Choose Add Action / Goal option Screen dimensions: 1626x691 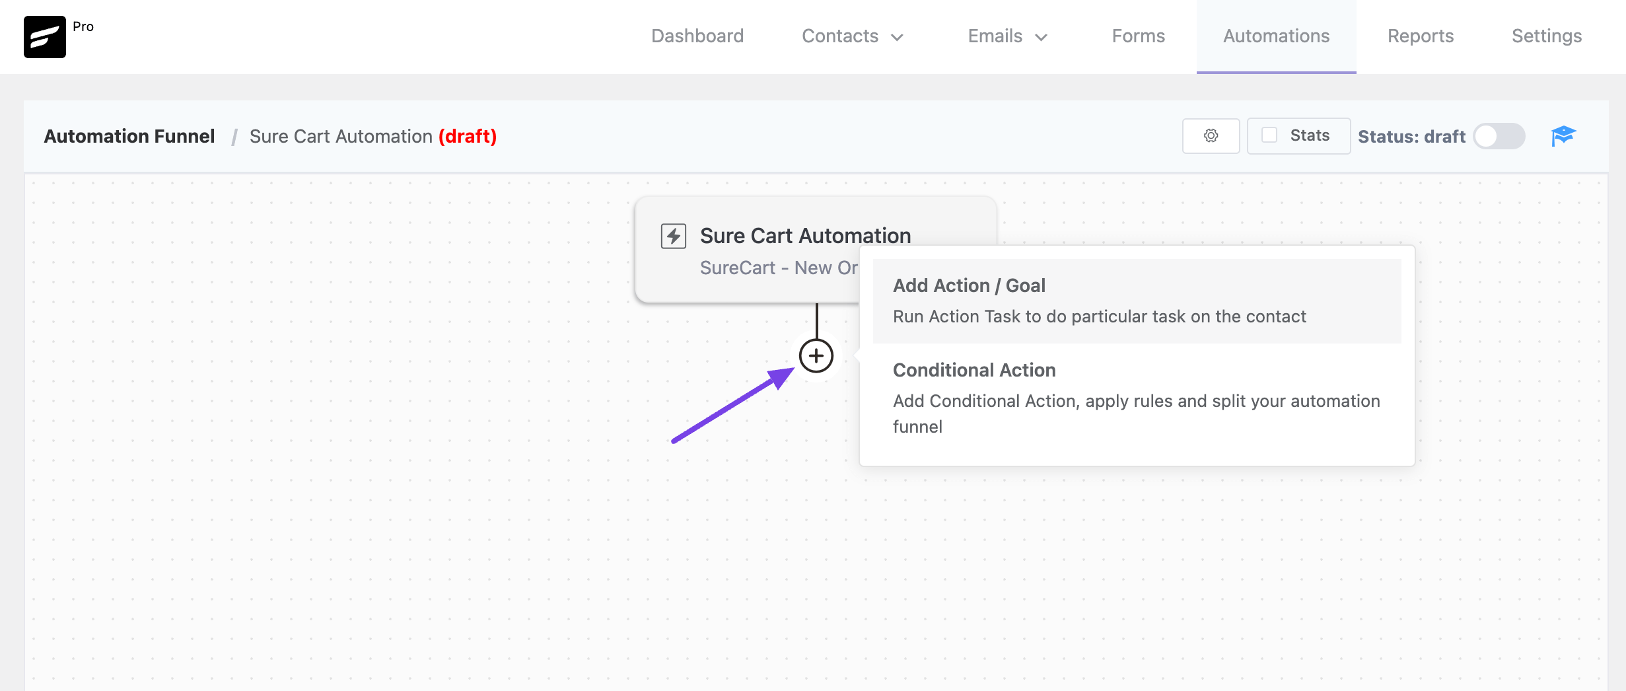(x=1137, y=301)
